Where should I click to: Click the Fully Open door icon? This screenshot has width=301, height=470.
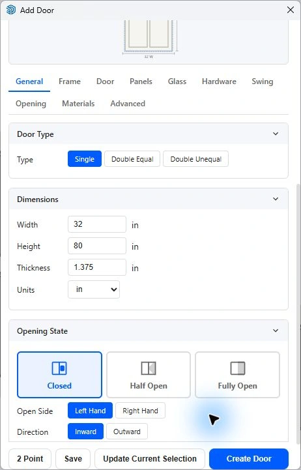pyautogui.click(x=238, y=368)
